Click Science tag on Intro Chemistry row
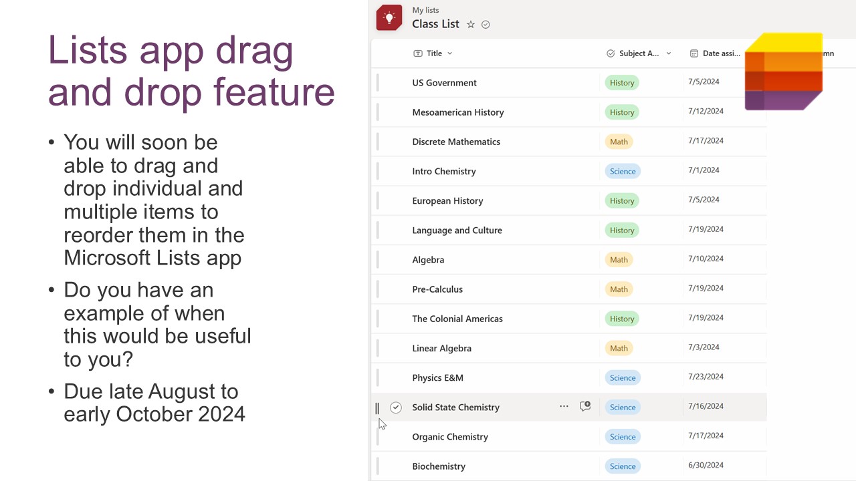 (623, 171)
